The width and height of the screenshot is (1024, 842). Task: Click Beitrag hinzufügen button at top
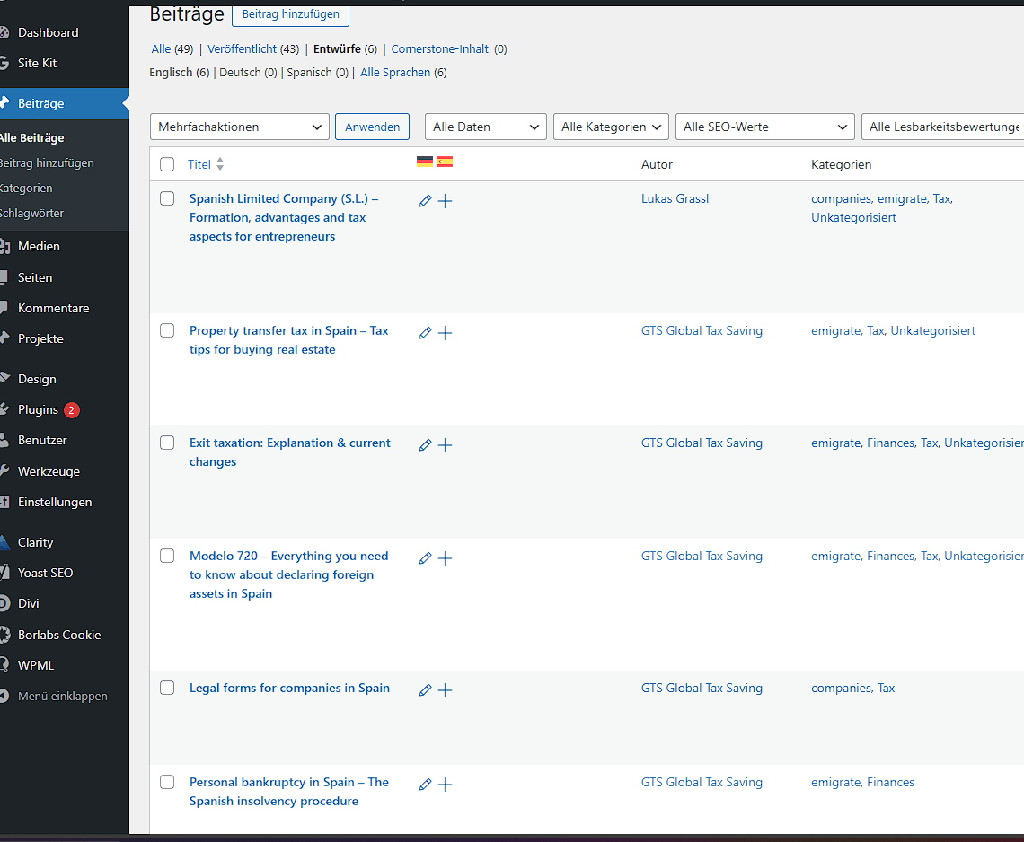291,14
